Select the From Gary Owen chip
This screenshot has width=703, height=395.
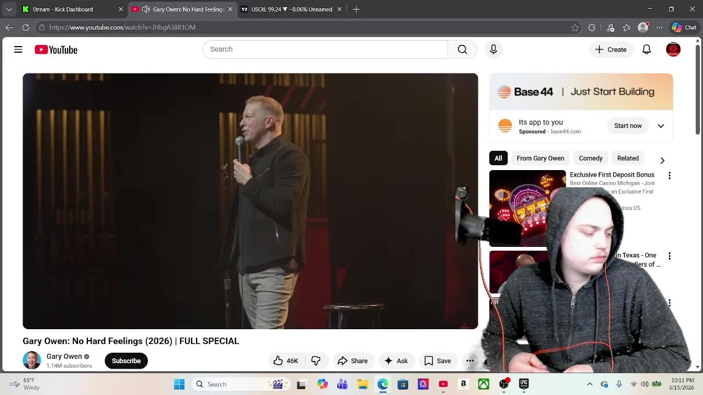[x=540, y=158]
